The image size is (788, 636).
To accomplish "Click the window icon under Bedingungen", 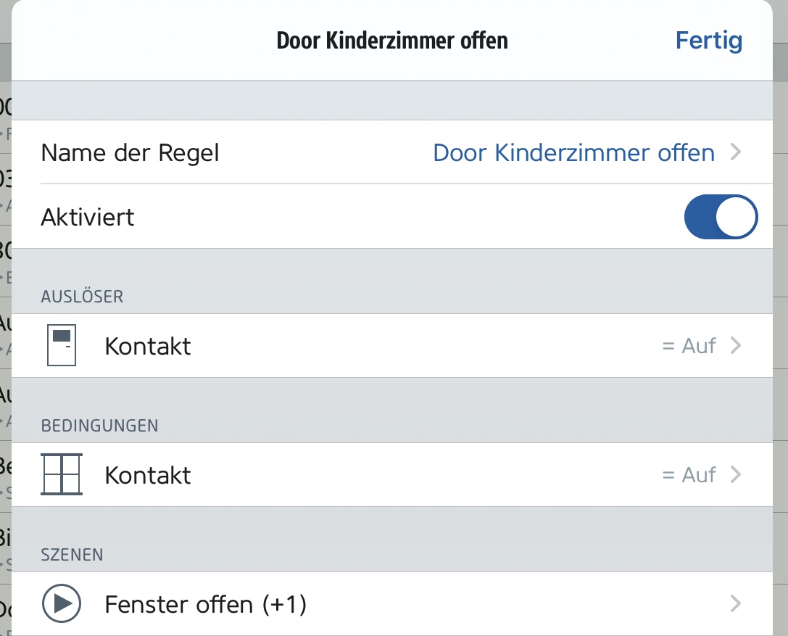I will [62, 474].
